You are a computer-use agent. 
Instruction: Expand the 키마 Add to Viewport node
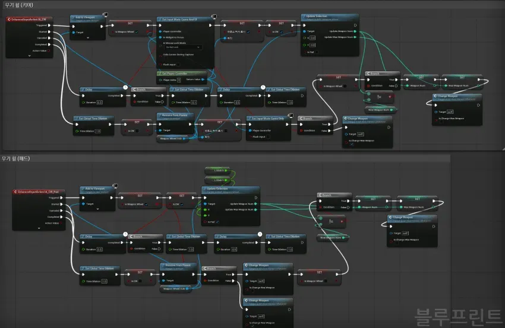pos(88,37)
